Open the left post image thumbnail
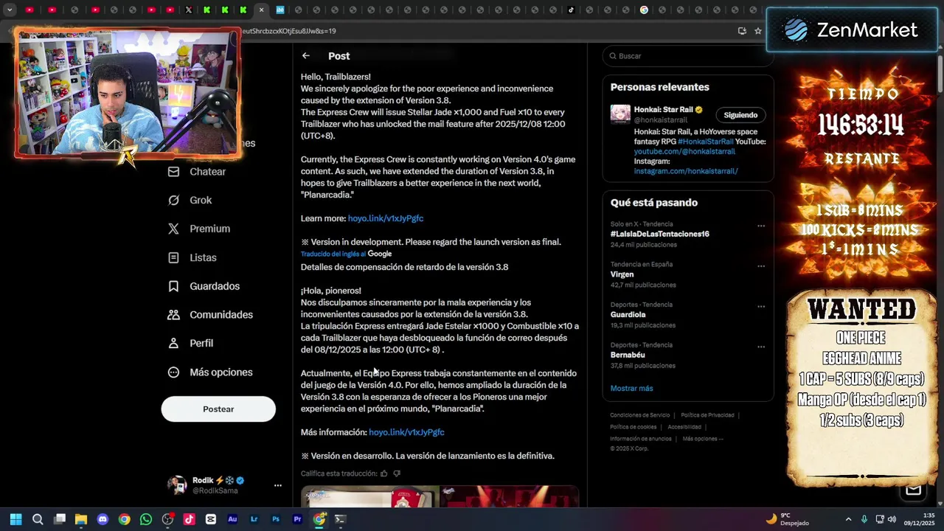Viewport: 944px width, 531px height. [x=369, y=496]
